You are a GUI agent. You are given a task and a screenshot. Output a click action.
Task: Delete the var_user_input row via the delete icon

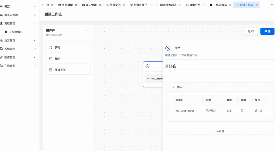click(261, 111)
